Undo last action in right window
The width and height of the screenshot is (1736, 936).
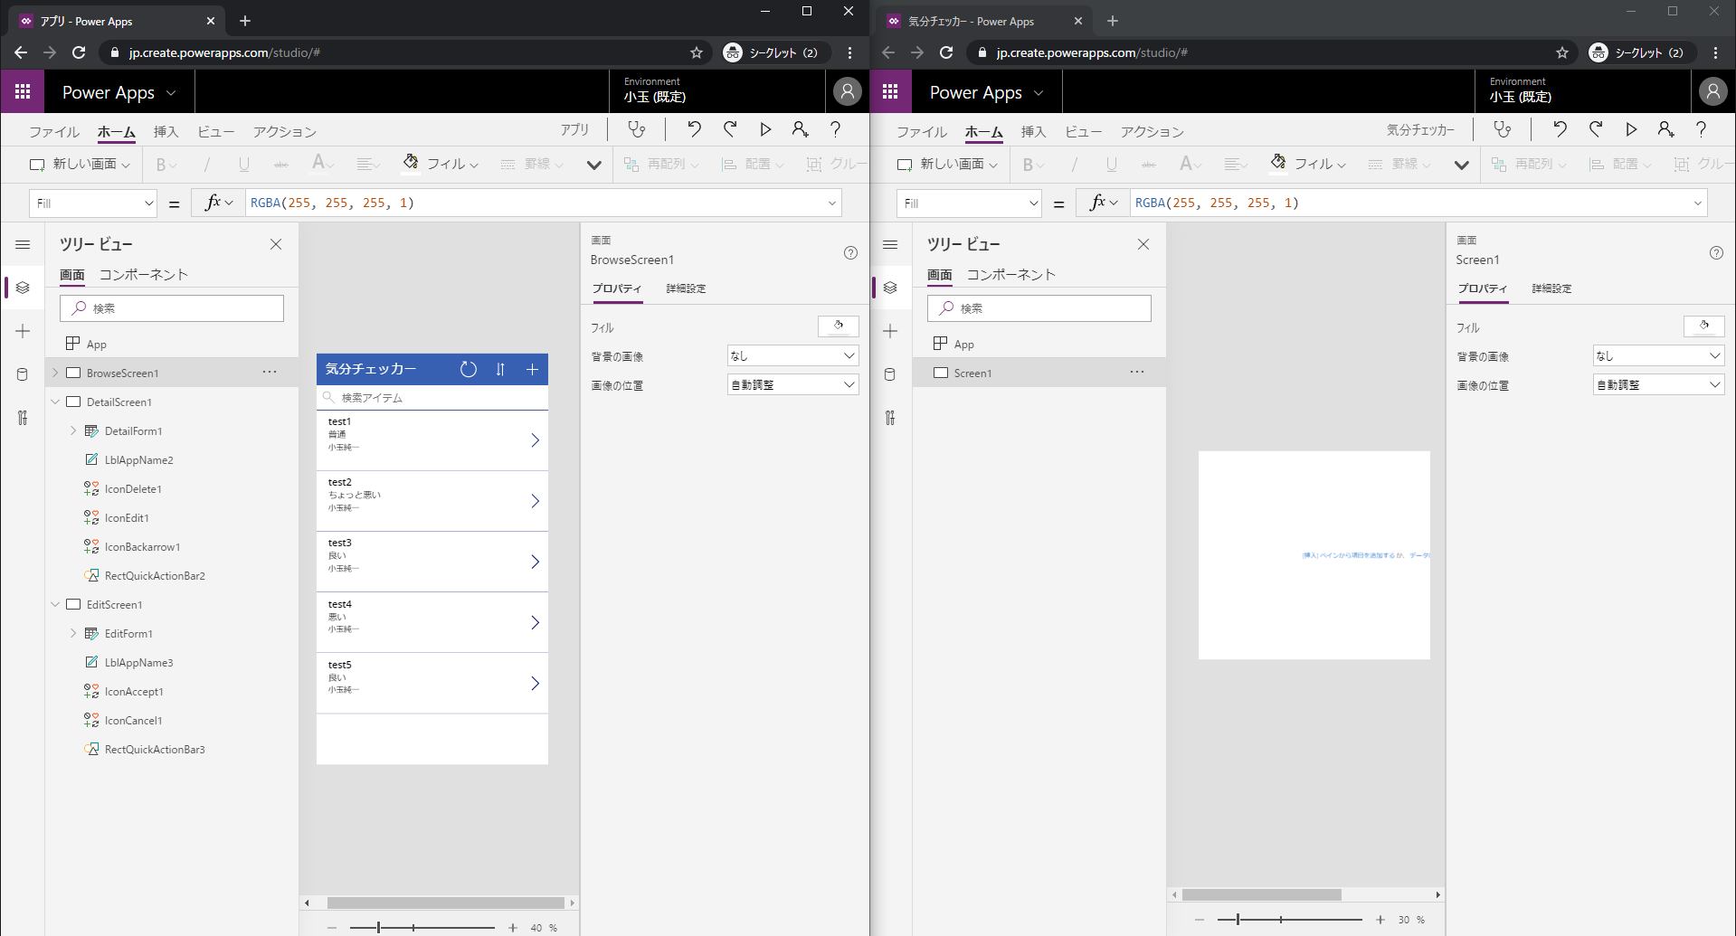pos(1560,129)
